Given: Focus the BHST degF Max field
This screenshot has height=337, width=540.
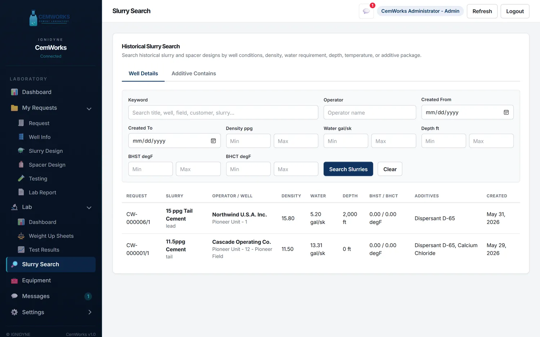Looking at the screenshot, I should (x=198, y=169).
